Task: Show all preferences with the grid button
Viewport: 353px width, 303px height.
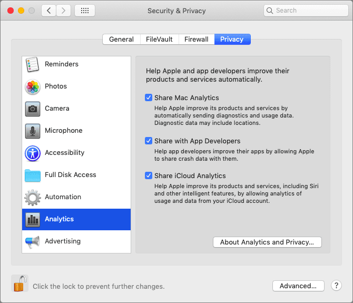Action: pos(85,11)
